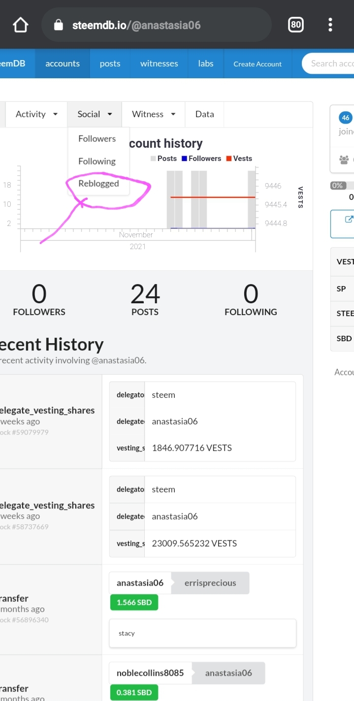
Task: Tap the lock icon in the address bar
Action: [59, 25]
